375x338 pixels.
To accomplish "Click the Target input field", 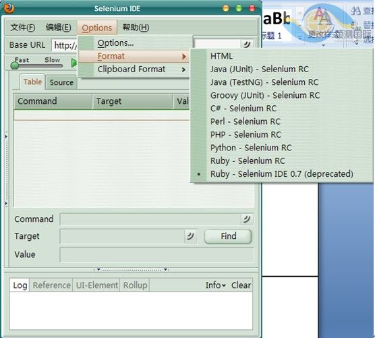I will click(122, 236).
